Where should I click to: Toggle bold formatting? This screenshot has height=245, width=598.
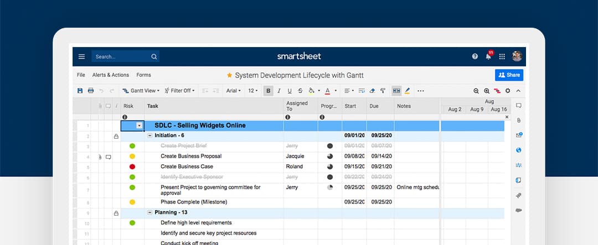point(269,91)
